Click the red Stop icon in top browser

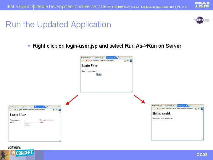click(x=87, y=60)
